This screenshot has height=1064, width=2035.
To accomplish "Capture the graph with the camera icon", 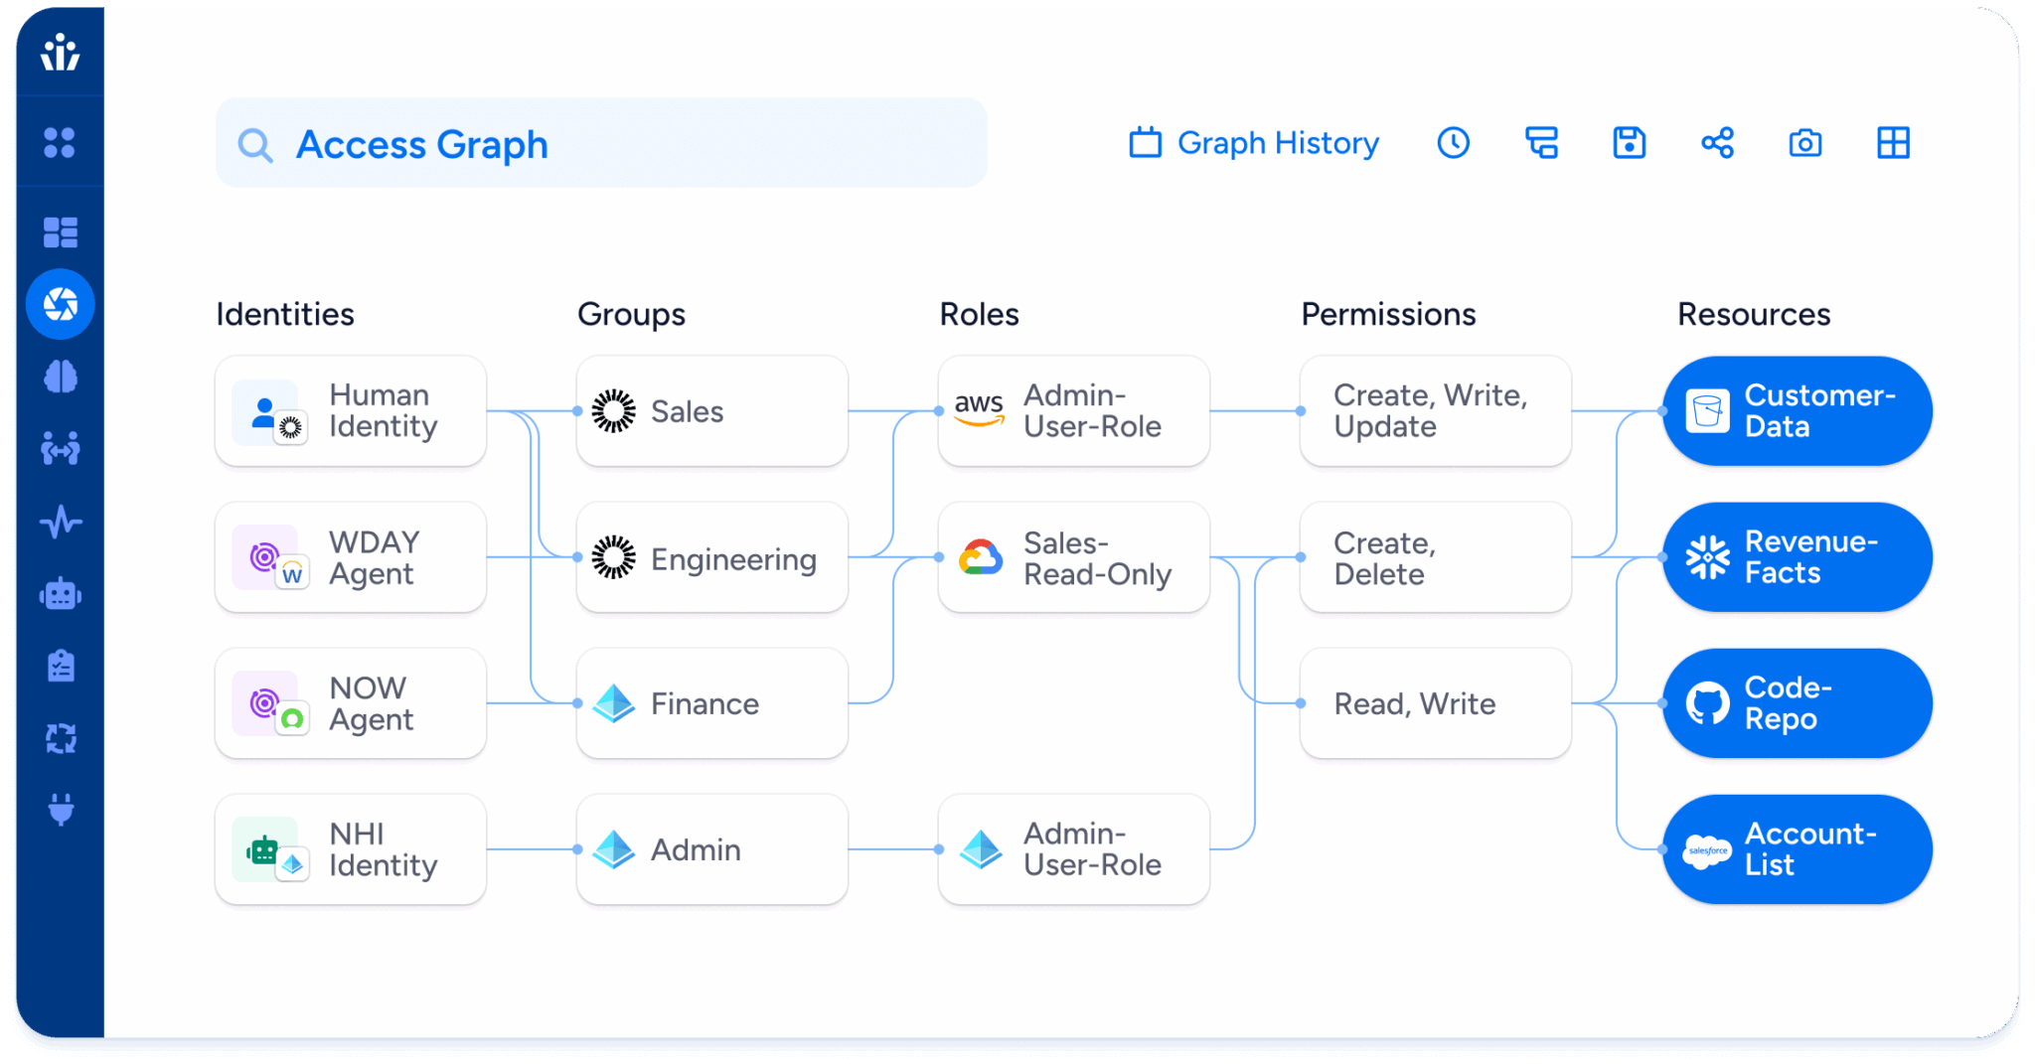I will pyautogui.click(x=1805, y=143).
